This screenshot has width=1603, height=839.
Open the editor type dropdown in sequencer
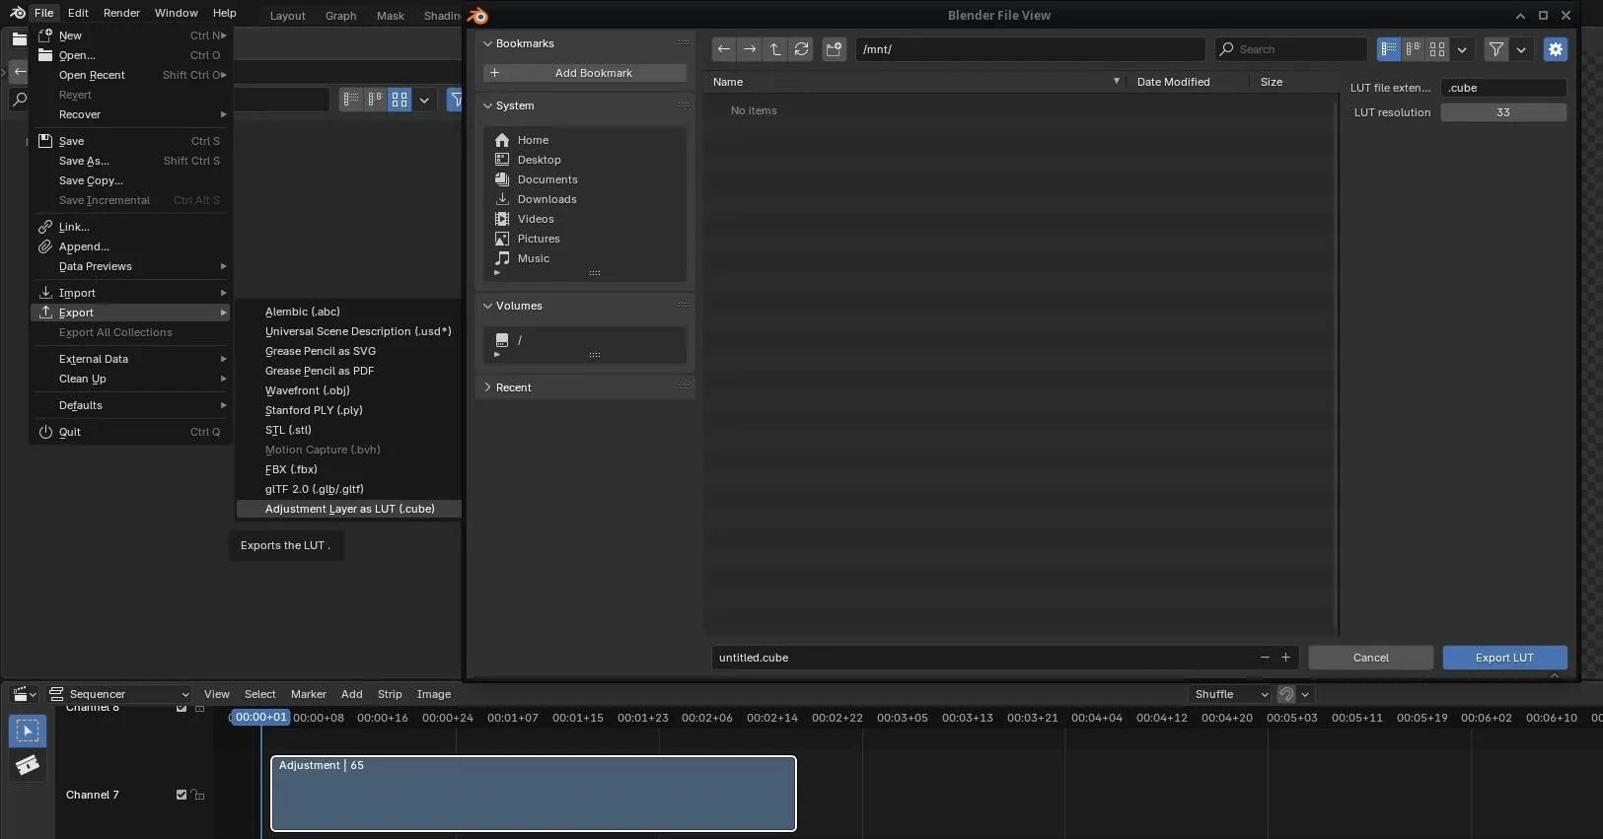coord(25,694)
